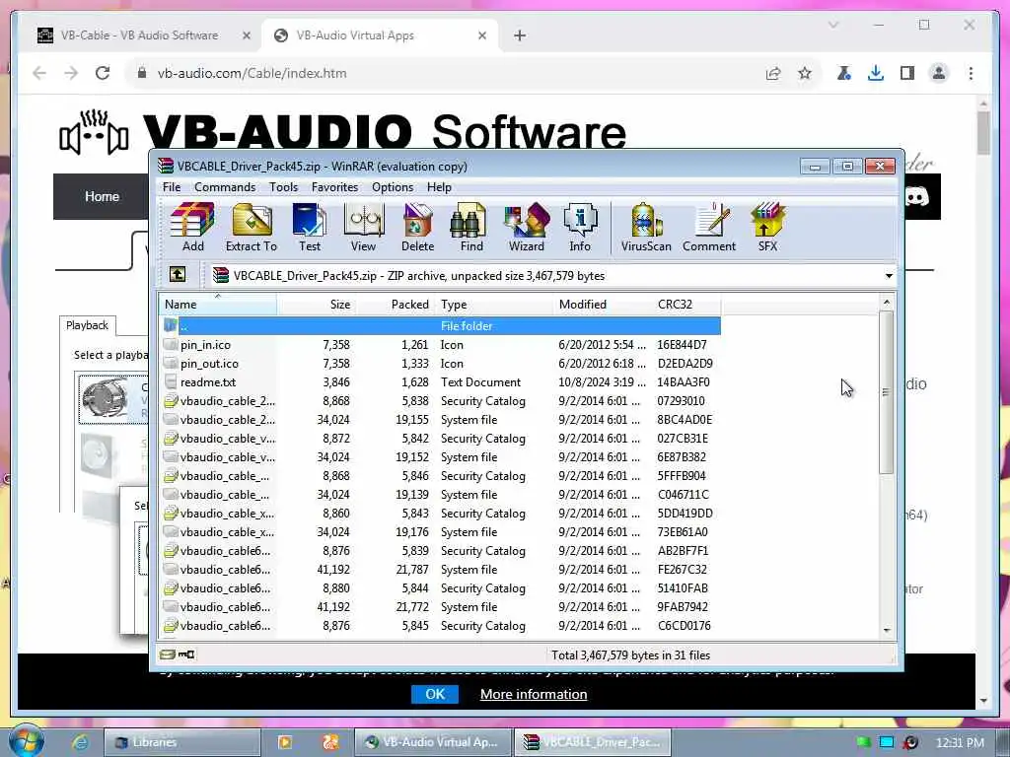Show archive Info
The width and height of the screenshot is (1010, 757).
580,227
